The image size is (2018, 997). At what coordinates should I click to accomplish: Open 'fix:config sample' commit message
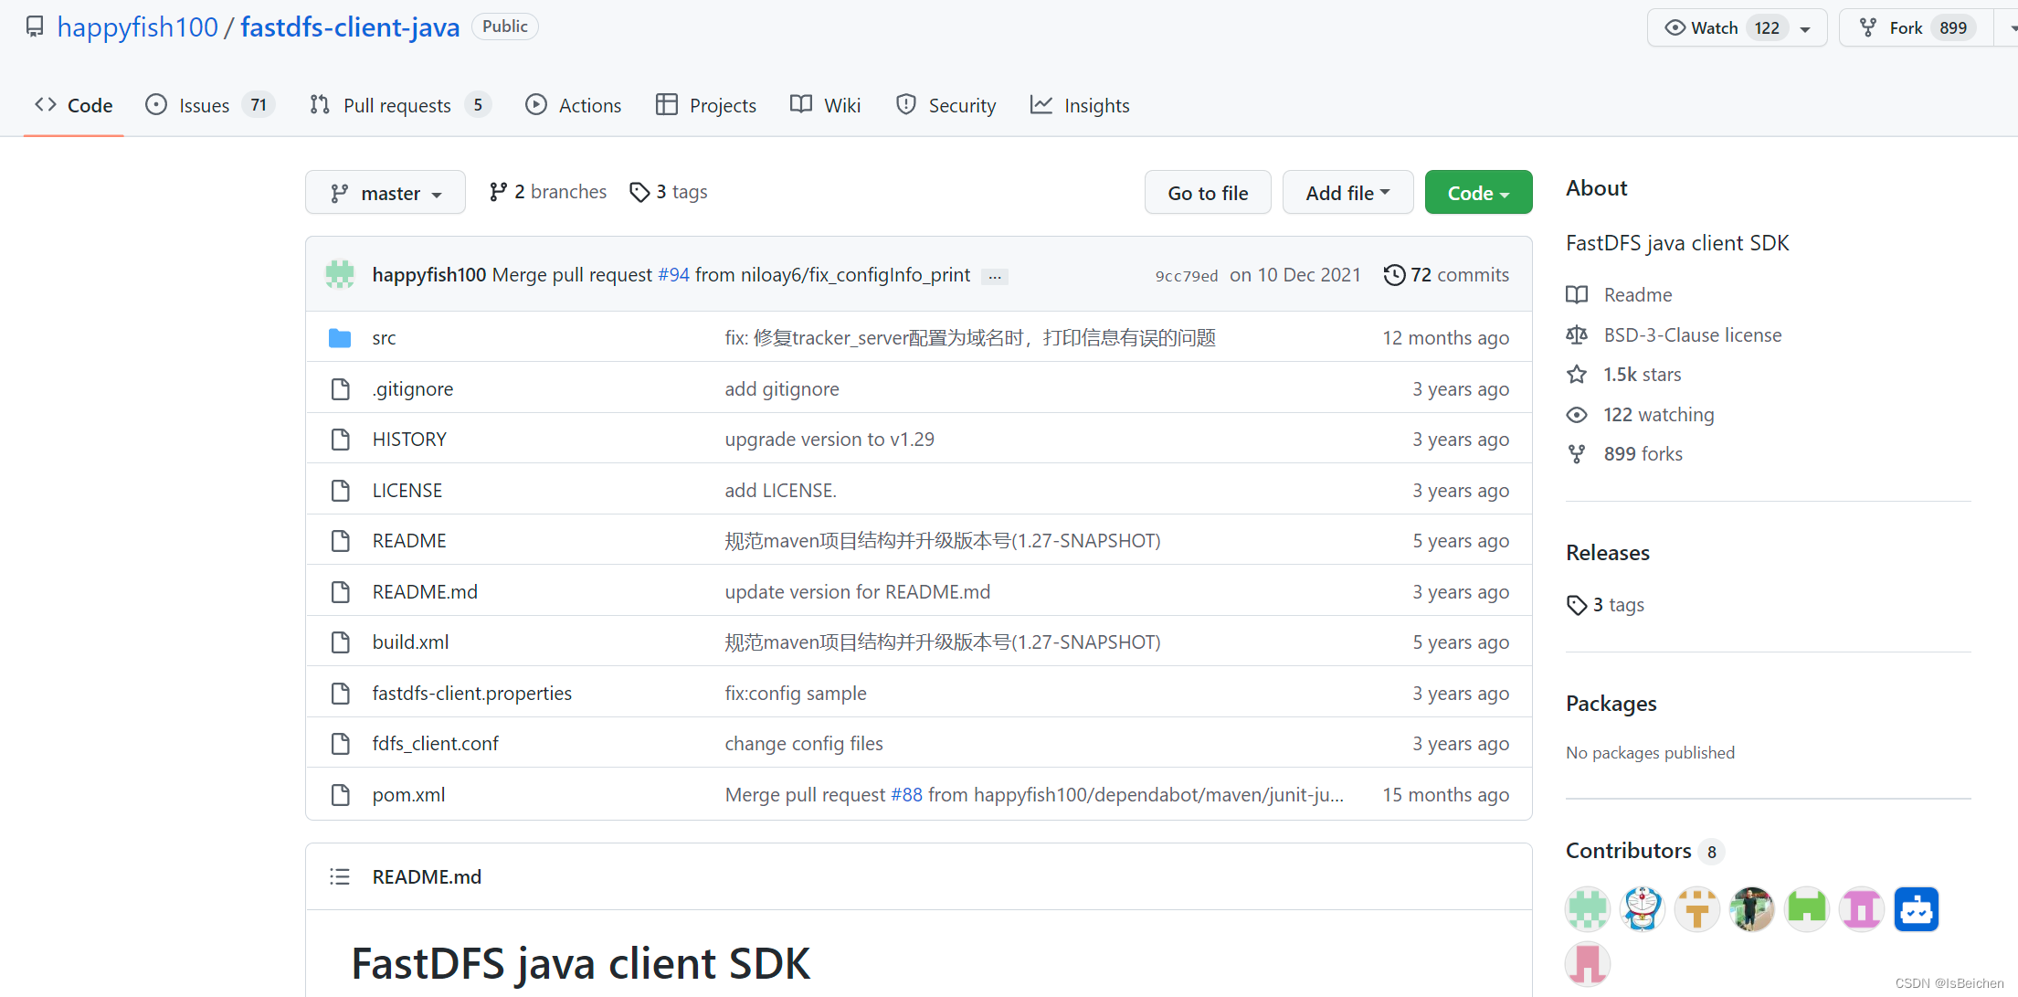click(x=796, y=694)
